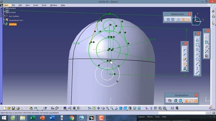This screenshot has width=216, height=121.
Task: Select the zx plane tree item
Action: [x=12, y=12]
